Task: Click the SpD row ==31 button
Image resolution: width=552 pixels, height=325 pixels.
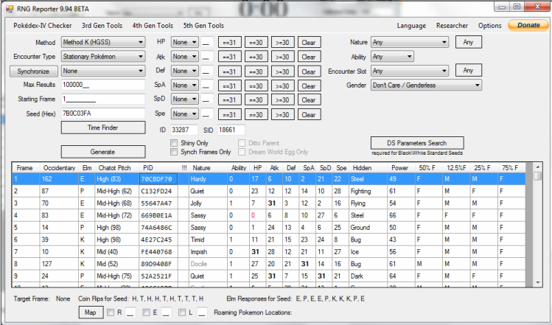Action: (x=229, y=100)
